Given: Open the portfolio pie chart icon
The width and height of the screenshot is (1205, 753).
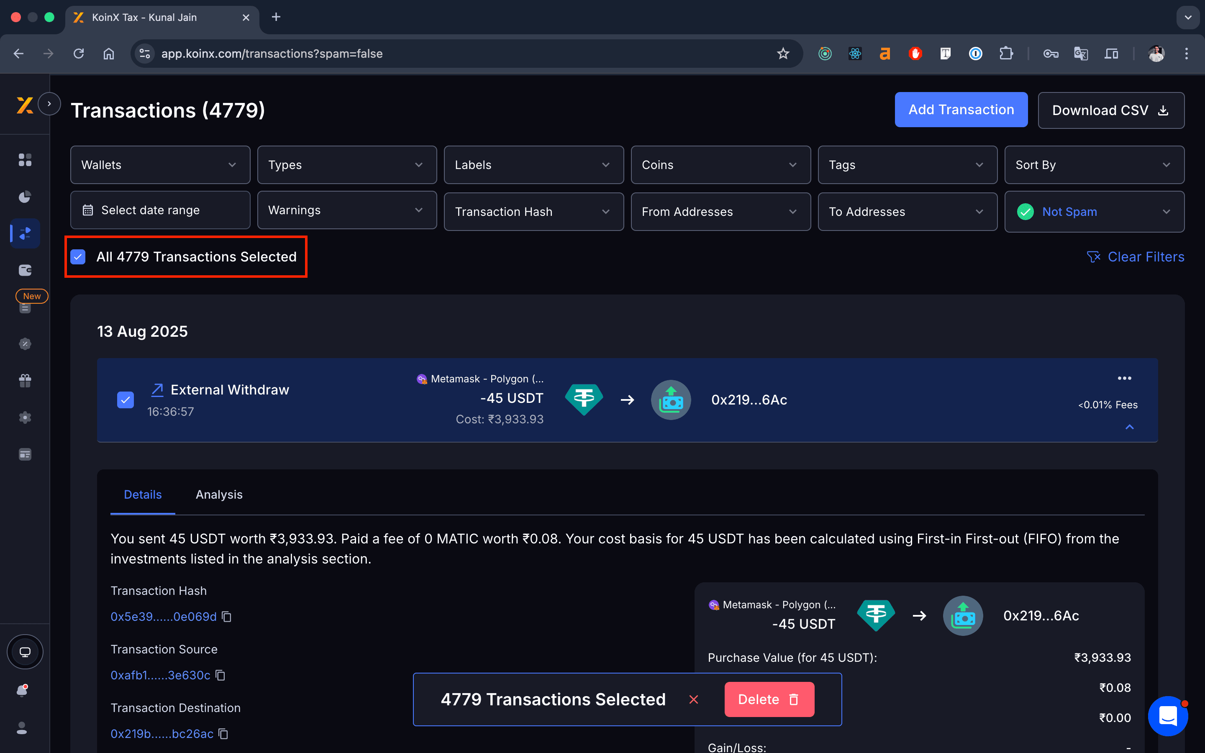Looking at the screenshot, I should pos(25,197).
